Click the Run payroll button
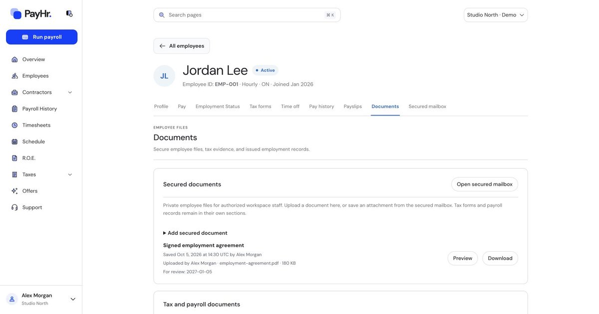Screen dimensions: 599x314 pyautogui.click(x=41, y=37)
